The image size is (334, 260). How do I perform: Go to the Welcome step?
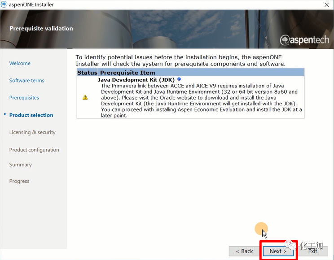[20, 63]
